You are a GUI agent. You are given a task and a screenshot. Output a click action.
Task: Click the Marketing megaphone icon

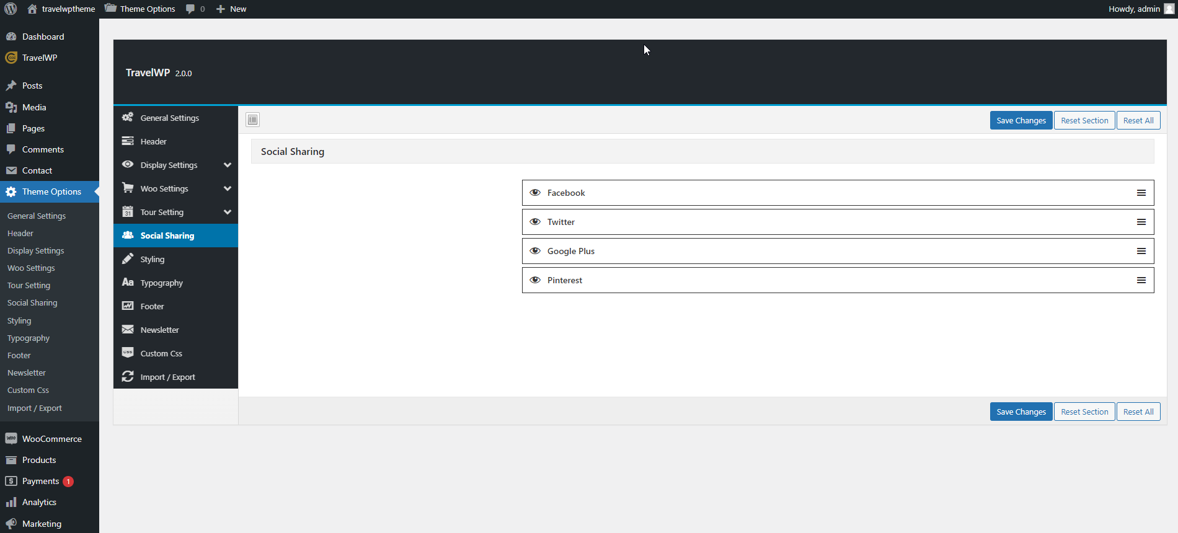point(11,523)
